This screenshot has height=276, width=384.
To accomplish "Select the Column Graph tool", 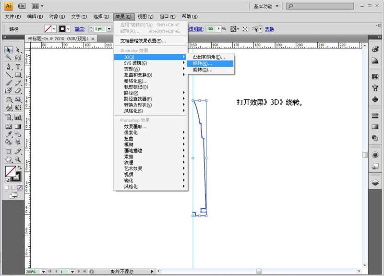I will click(x=18, y=117).
